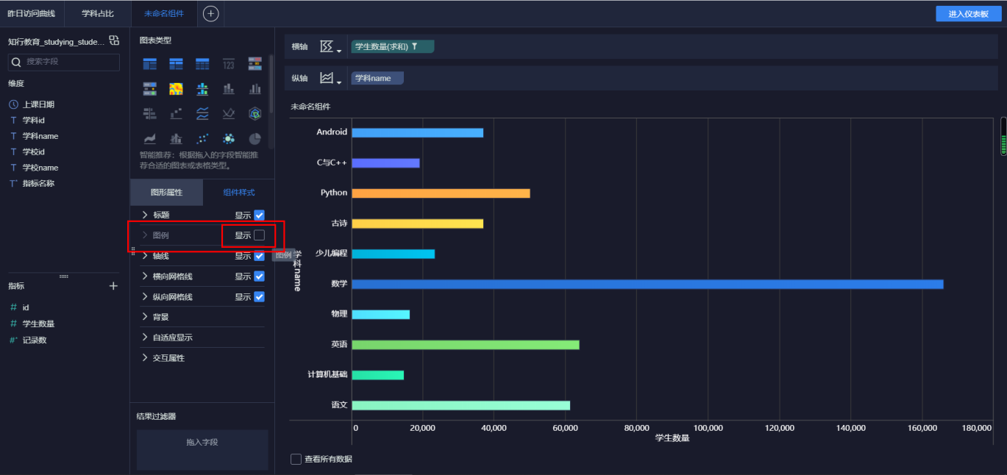Select the colored number table chart type
This screenshot has height=475, width=1007.
[255, 64]
